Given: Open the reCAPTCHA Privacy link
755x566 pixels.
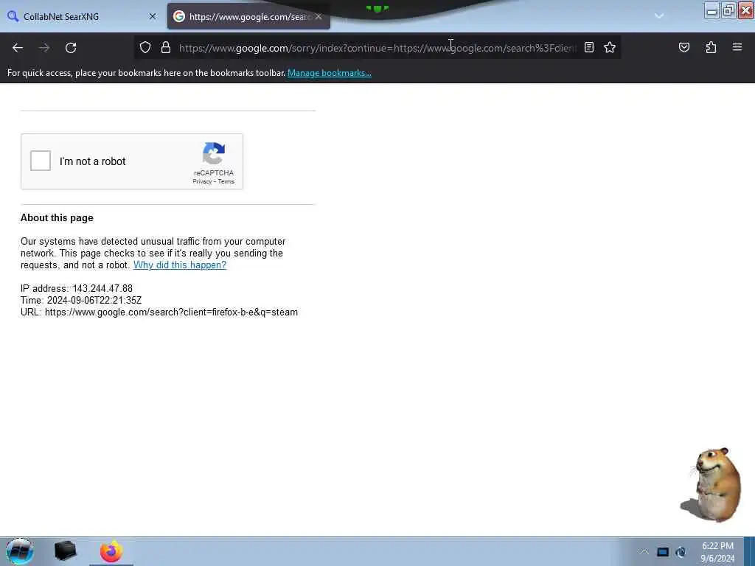Looking at the screenshot, I should 202,181.
